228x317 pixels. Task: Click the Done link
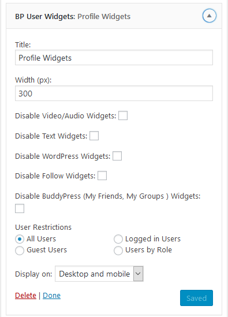[52, 296]
